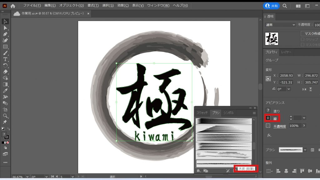Select the Zoom magnifier tool
The width and height of the screenshot is (320, 180).
click(x=5, y=116)
